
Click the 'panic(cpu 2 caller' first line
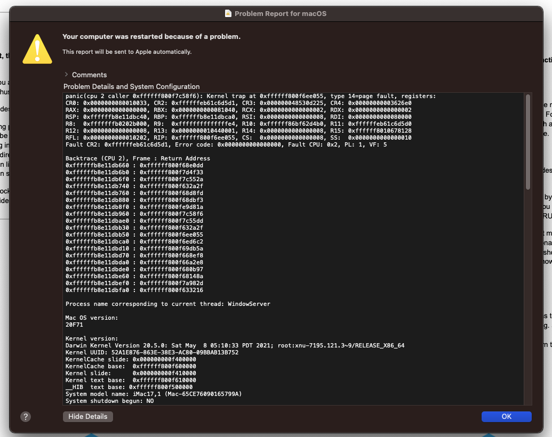pos(251,96)
